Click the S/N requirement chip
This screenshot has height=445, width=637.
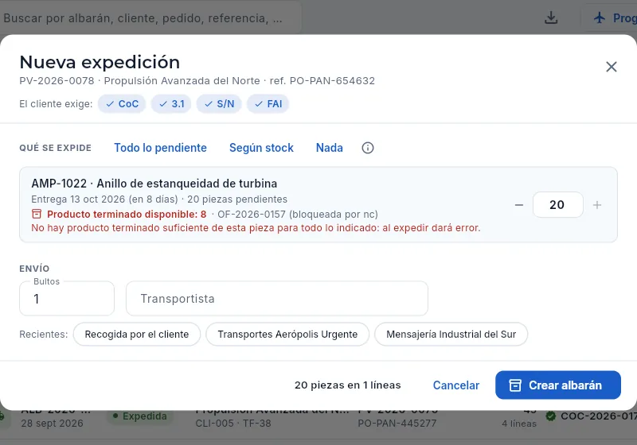click(x=219, y=104)
